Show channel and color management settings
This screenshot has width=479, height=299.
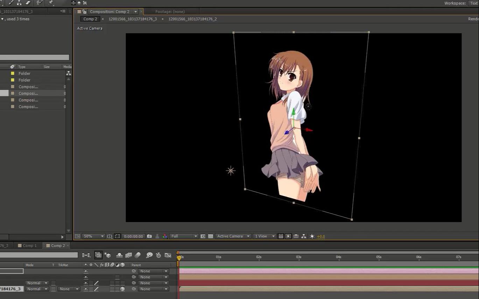point(165,236)
